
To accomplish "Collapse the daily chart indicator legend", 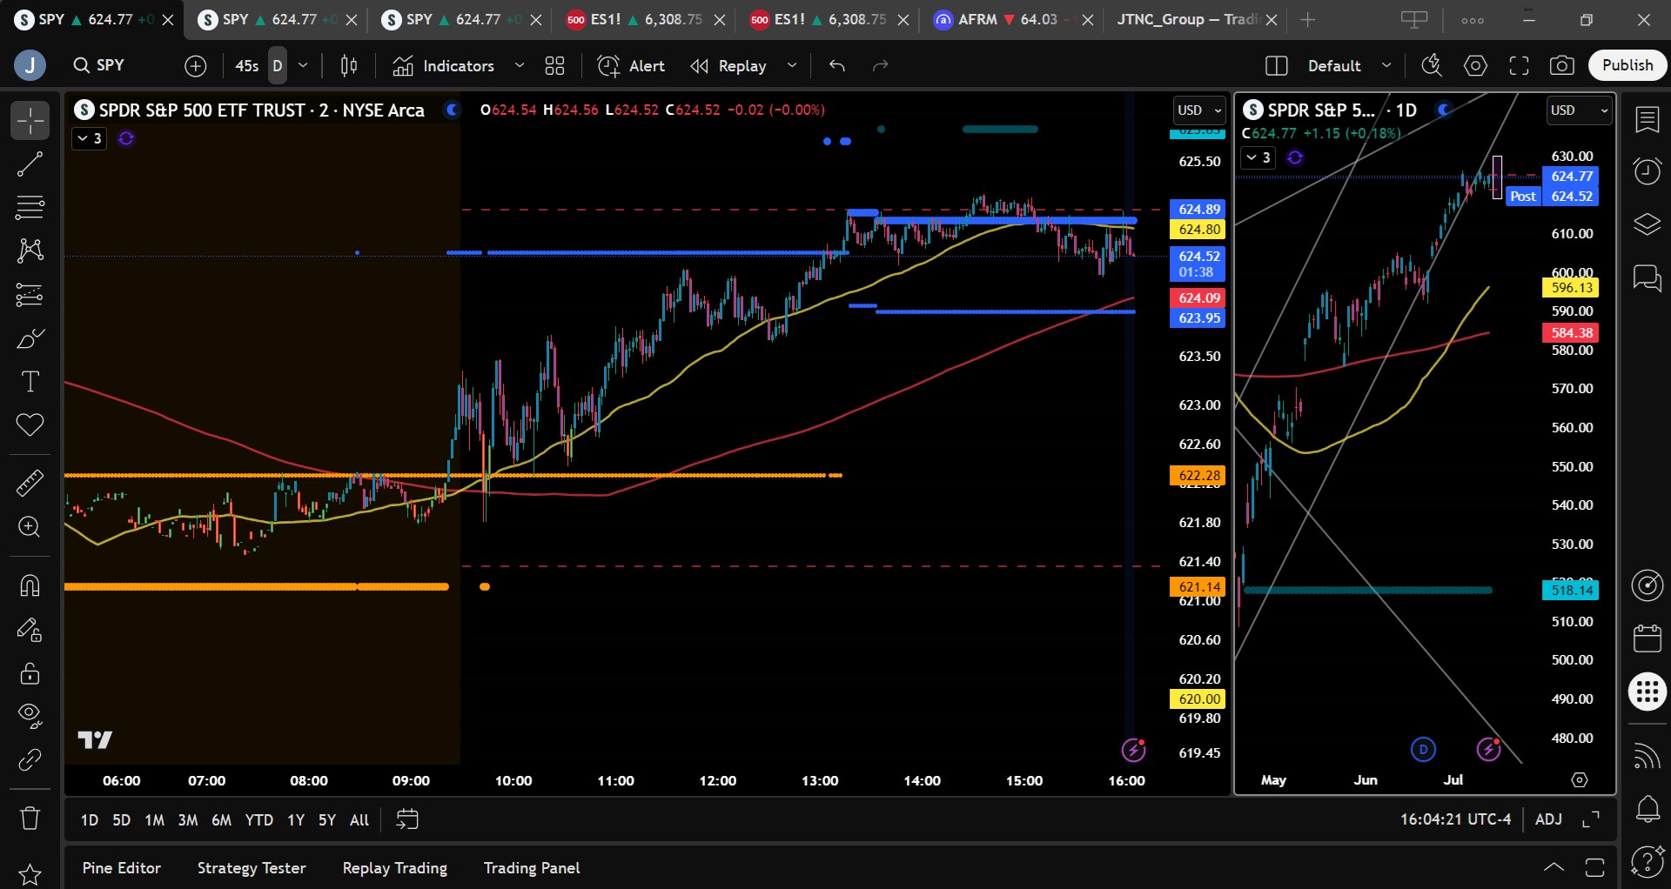I will [1258, 157].
